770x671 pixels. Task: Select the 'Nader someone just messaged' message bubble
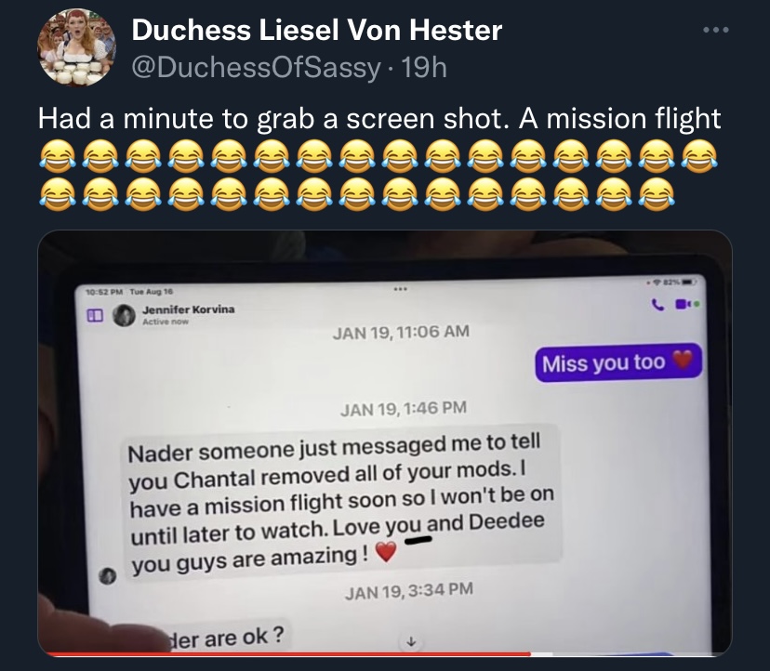341,503
